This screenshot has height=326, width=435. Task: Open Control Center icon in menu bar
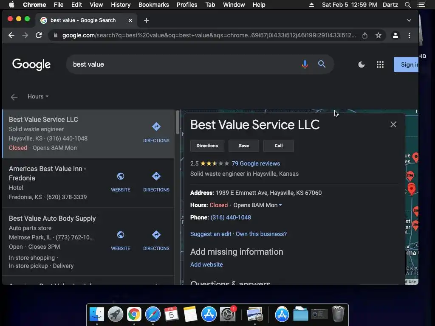point(421,5)
